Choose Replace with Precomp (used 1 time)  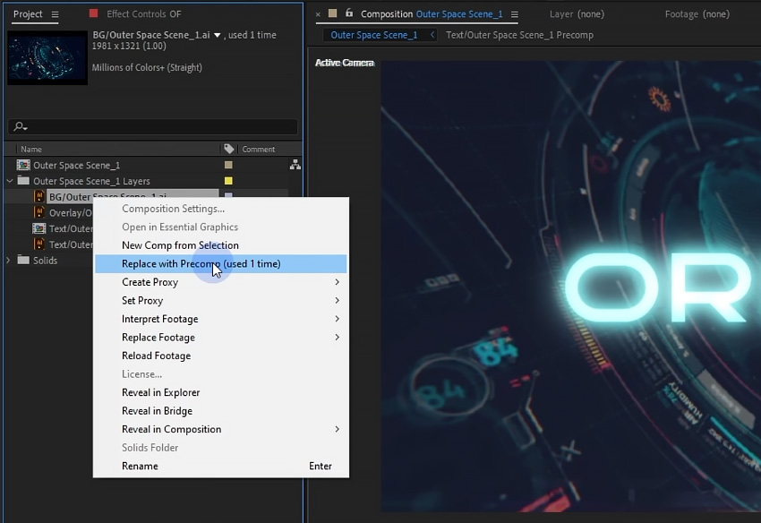(221, 263)
